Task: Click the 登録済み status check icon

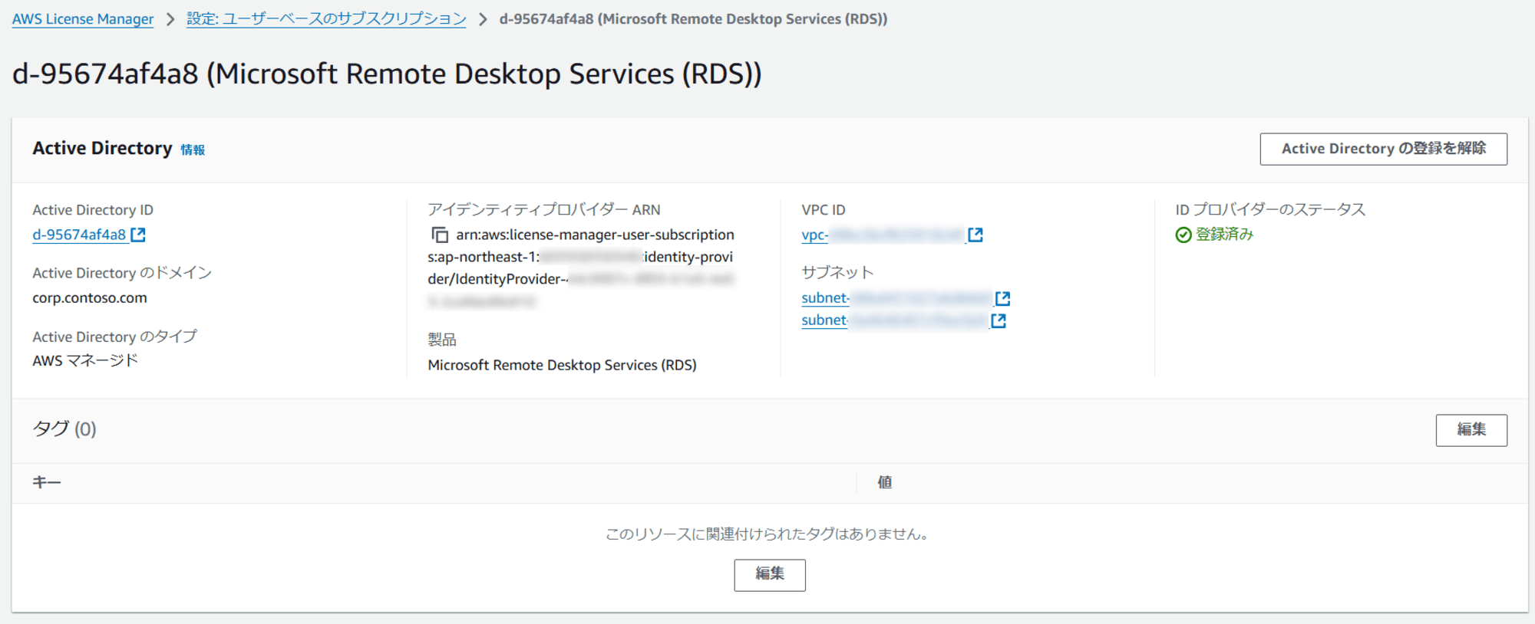Action: click(x=1183, y=235)
